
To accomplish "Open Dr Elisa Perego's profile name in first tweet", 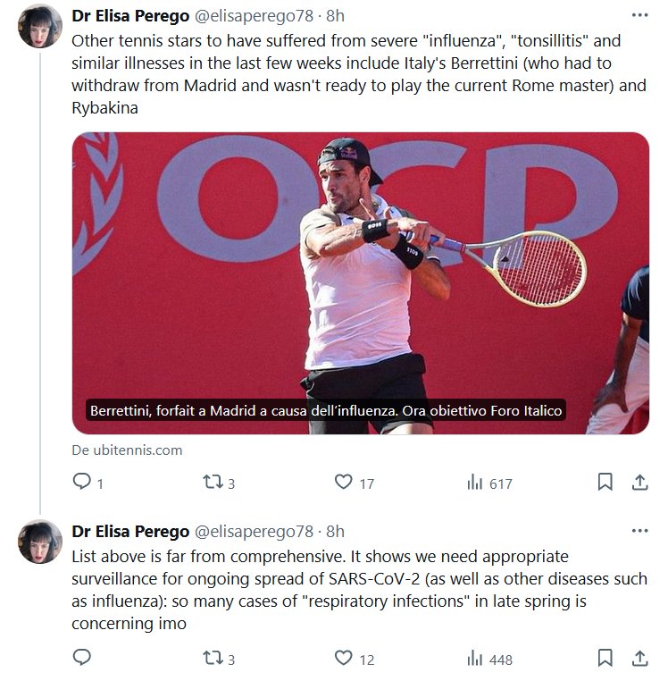I will point(129,16).
